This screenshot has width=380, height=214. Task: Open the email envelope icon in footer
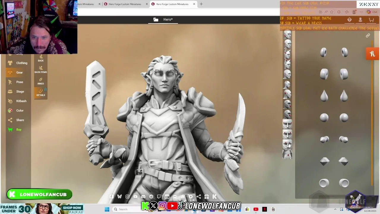click(x=175, y=196)
